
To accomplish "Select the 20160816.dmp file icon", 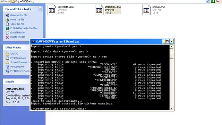I will [99, 10].
